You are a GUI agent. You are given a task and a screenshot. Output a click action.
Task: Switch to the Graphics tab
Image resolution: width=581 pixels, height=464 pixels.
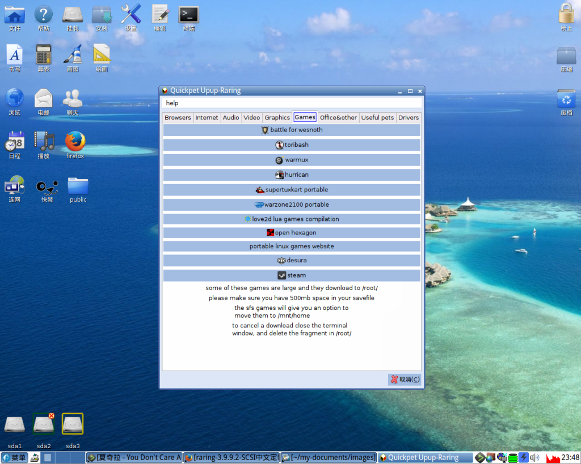click(277, 117)
